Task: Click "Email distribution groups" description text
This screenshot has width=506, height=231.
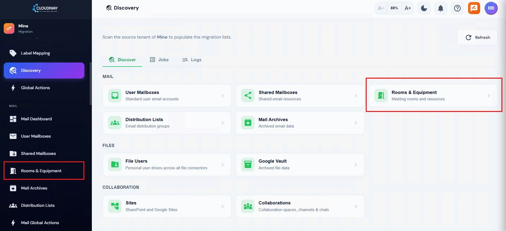Action: point(147,126)
